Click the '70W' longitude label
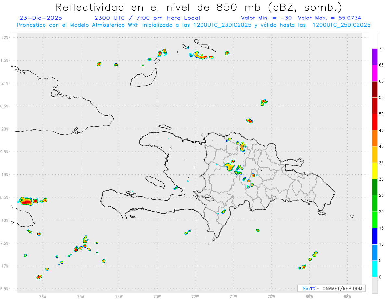 pyautogui.click(x=271, y=297)
